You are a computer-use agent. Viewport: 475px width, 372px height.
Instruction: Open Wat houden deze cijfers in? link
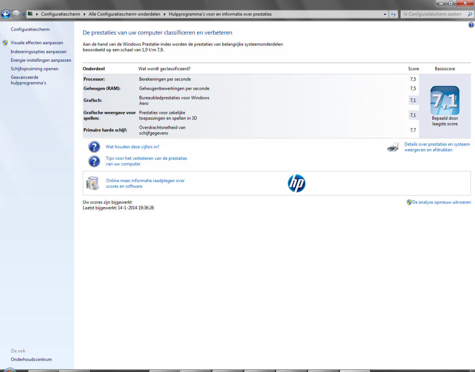[x=132, y=147]
